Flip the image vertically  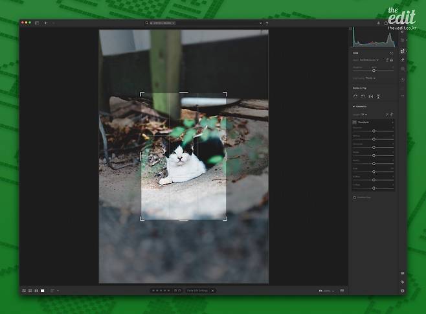379,96
